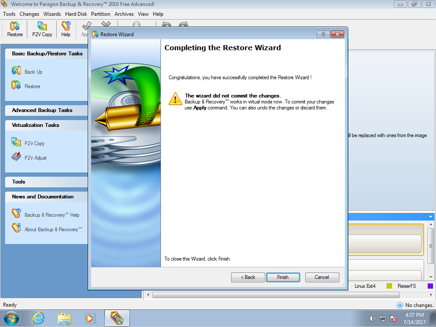Click the P2V Copy toolbar icon
This screenshot has width=436, height=327.
point(42,29)
